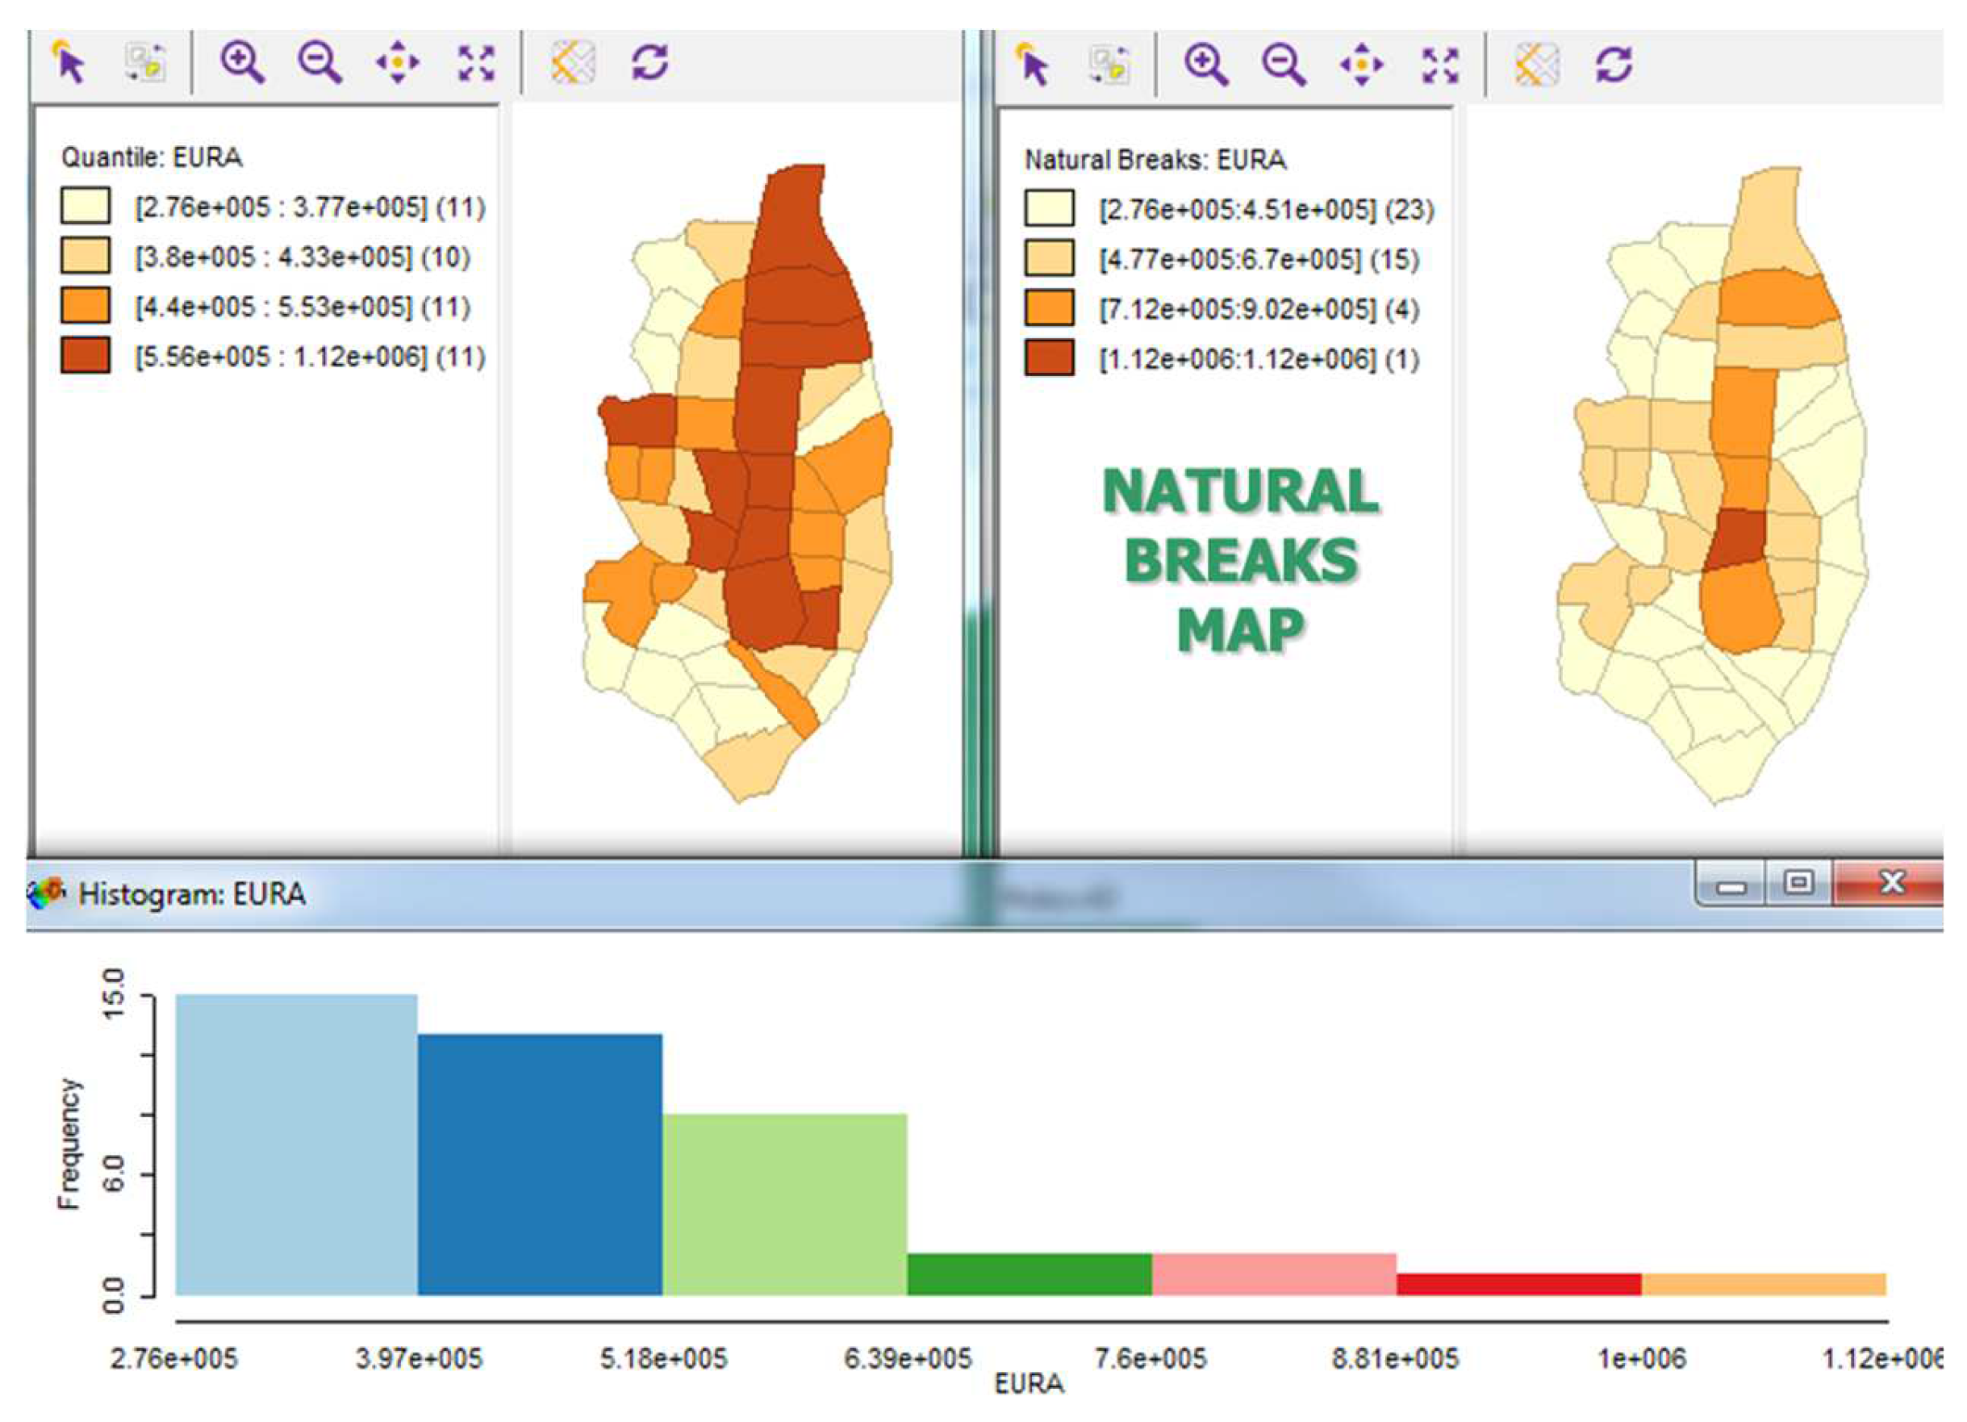Click lightest Natural Breaks legend swatch with 23 areas
Viewport: 1967px width, 1422px height.
pos(1049,209)
